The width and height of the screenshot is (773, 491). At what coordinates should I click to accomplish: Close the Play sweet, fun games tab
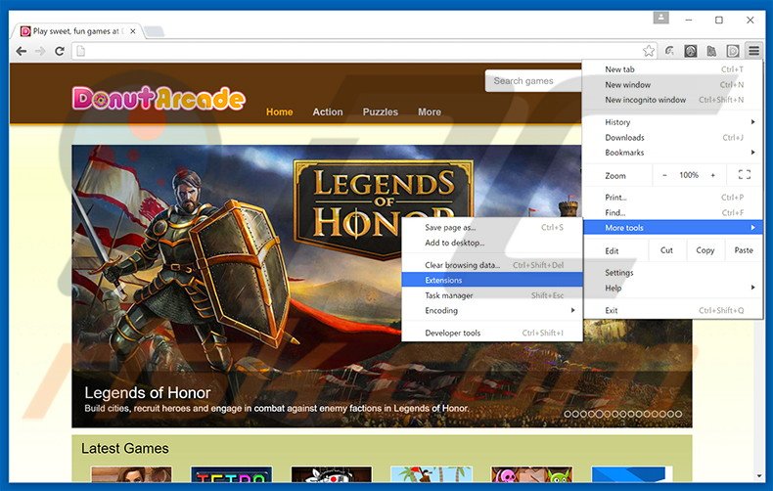tap(133, 31)
